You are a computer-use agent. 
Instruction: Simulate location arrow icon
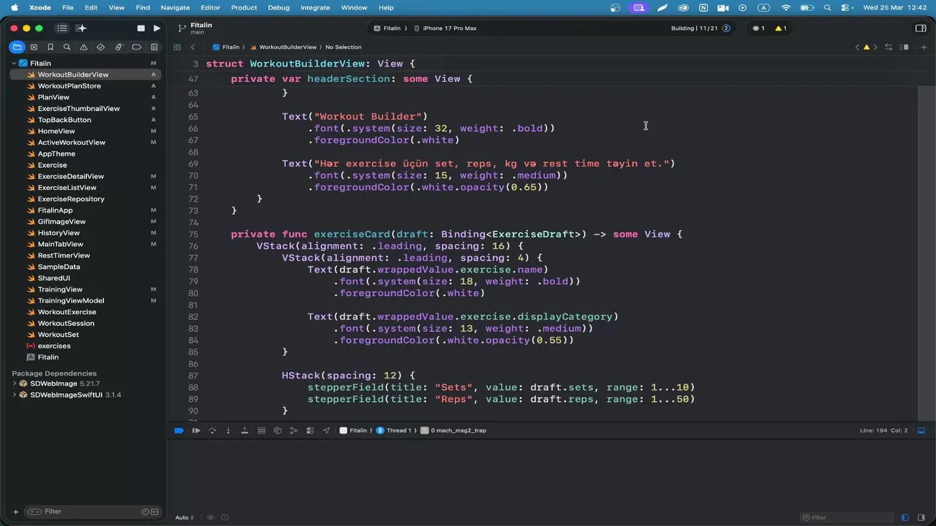pyautogui.click(x=326, y=430)
